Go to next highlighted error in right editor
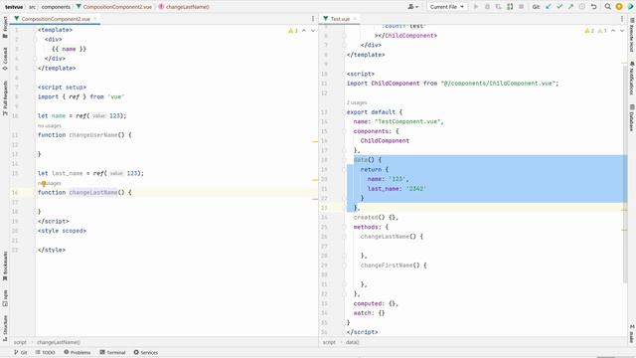The width and height of the screenshot is (636, 358). point(622,31)
